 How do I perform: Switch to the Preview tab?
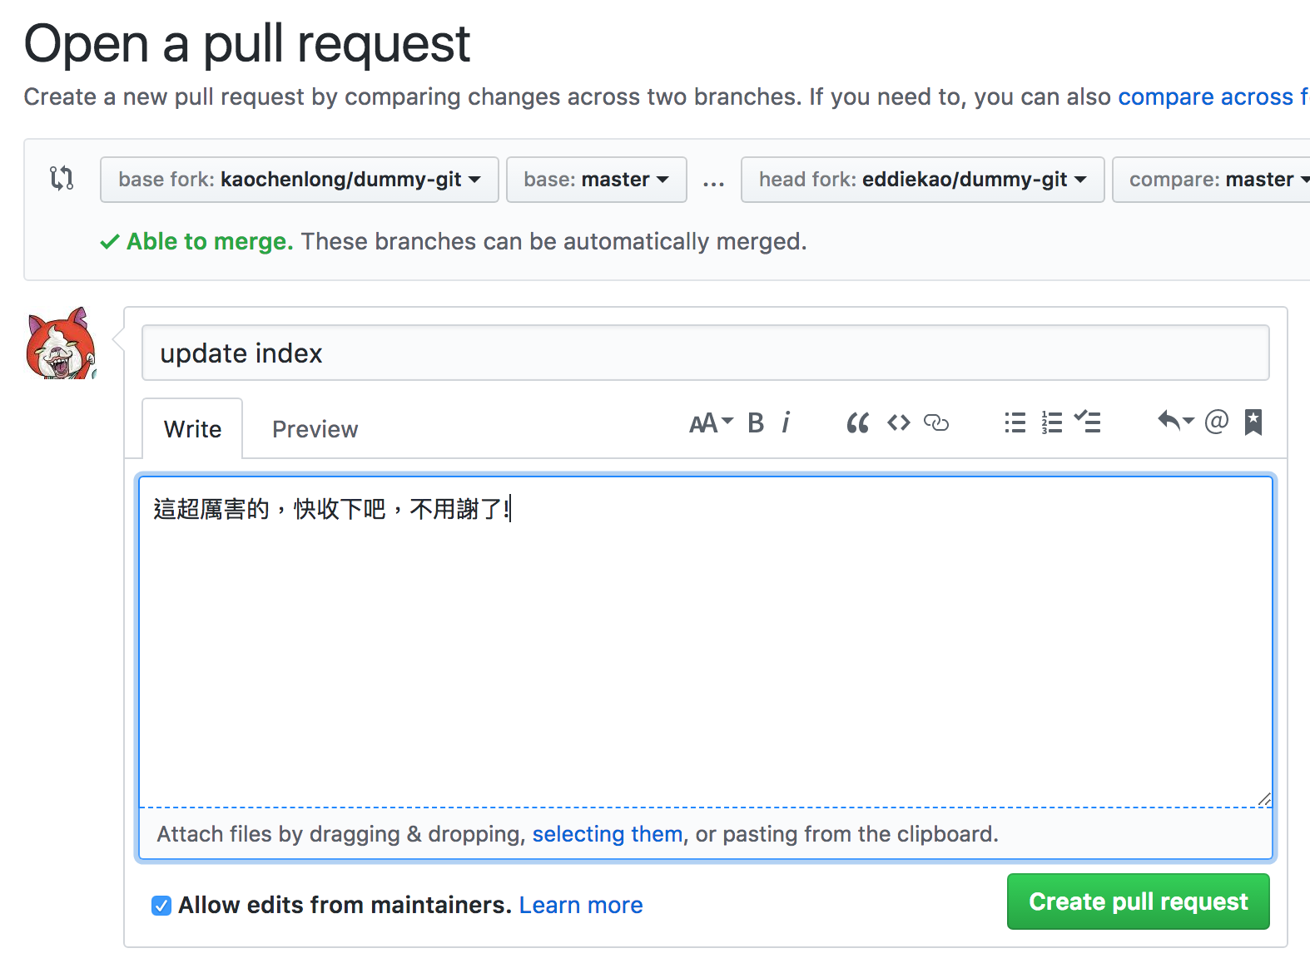(315, 429)
